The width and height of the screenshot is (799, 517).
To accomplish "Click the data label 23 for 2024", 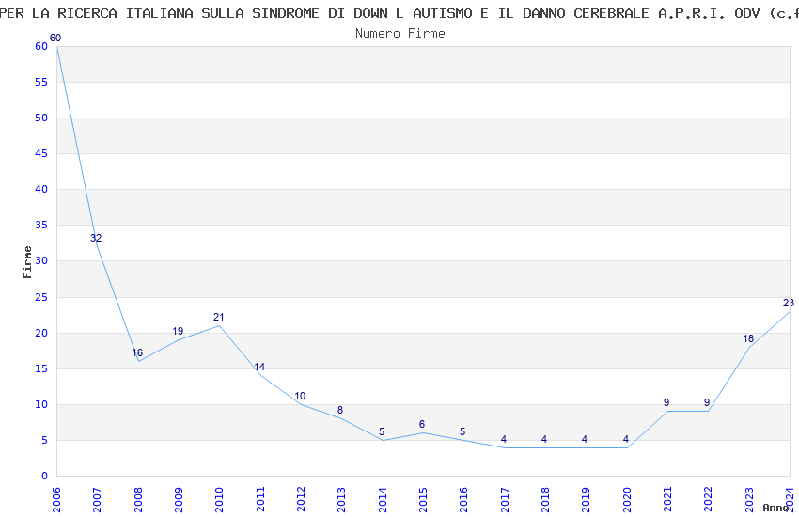I will tap(789, 303).
